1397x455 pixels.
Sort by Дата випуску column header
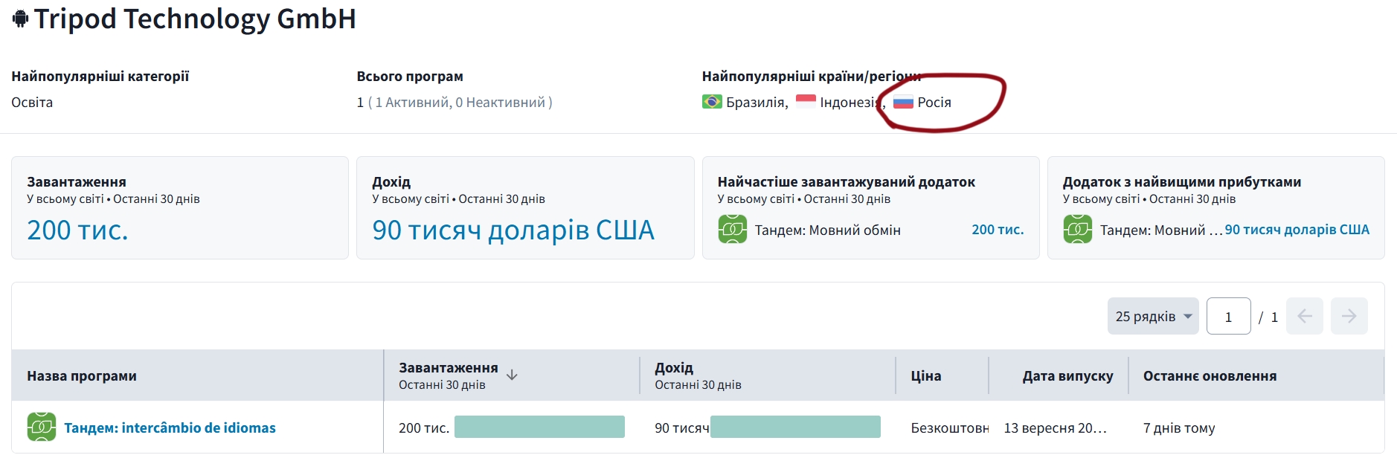pos(1067,375)
